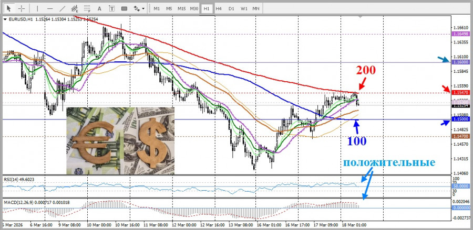
Task: Click the 1.15000 price level label
Action: [459, 119]
